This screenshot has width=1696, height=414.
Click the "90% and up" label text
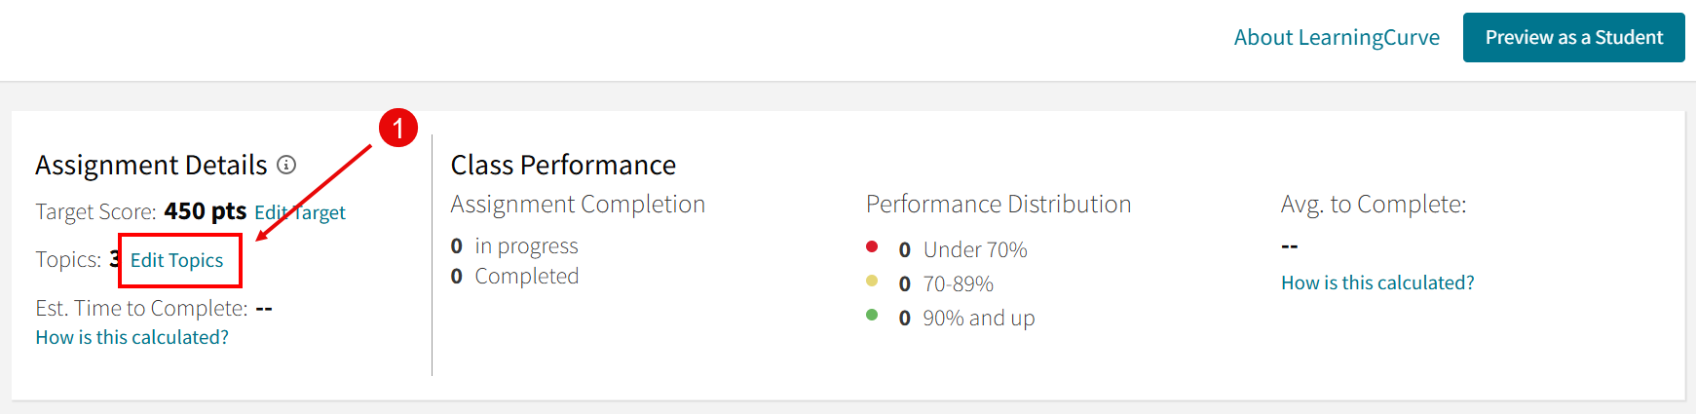978,319
